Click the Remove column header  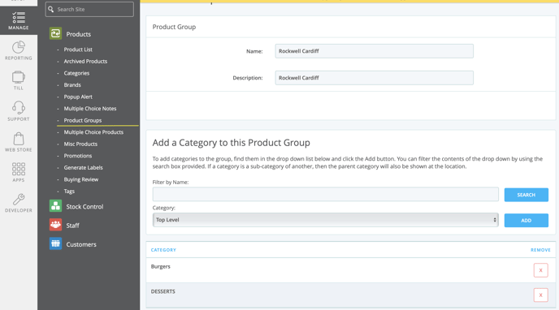(x=540, y=250)
